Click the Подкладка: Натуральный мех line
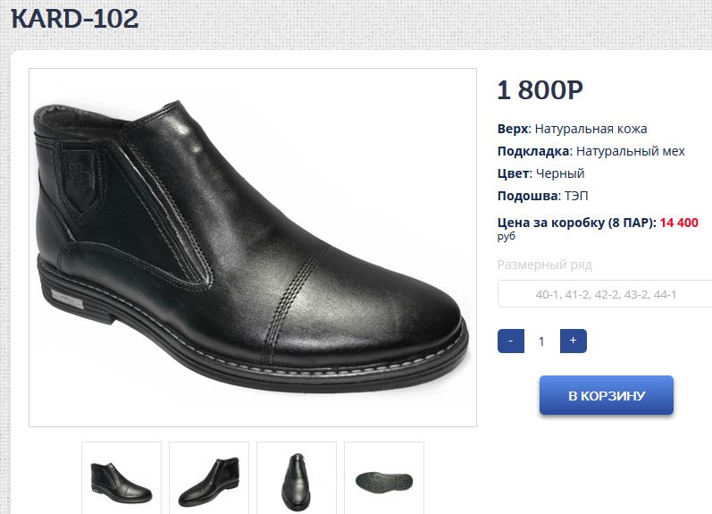The height and width of the screenshot is (514, 712). tap(591, 151)
